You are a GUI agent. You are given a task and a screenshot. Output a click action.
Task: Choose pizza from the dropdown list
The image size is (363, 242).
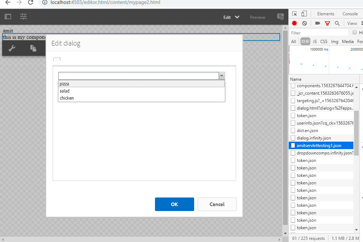pyautogui.click(x=142, y=84)
